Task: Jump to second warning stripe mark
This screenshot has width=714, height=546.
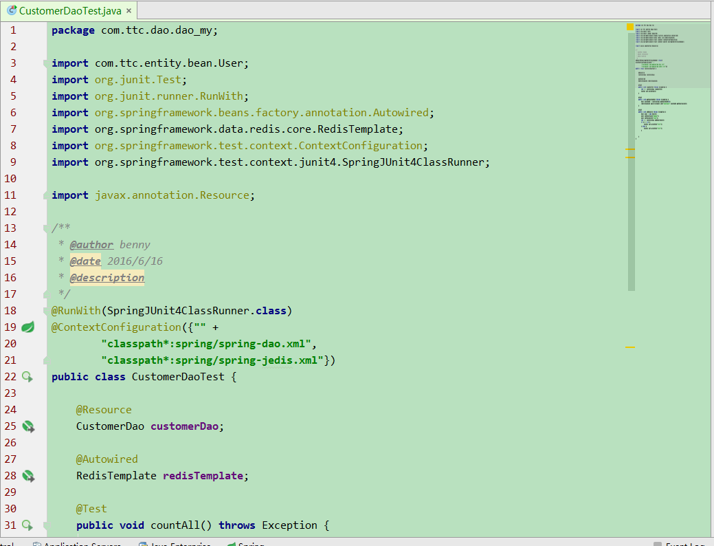Action: coord(630,157)
